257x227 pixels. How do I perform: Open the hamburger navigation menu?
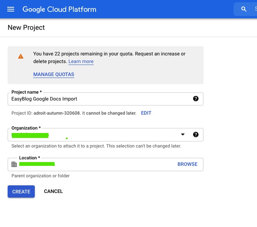11,9
